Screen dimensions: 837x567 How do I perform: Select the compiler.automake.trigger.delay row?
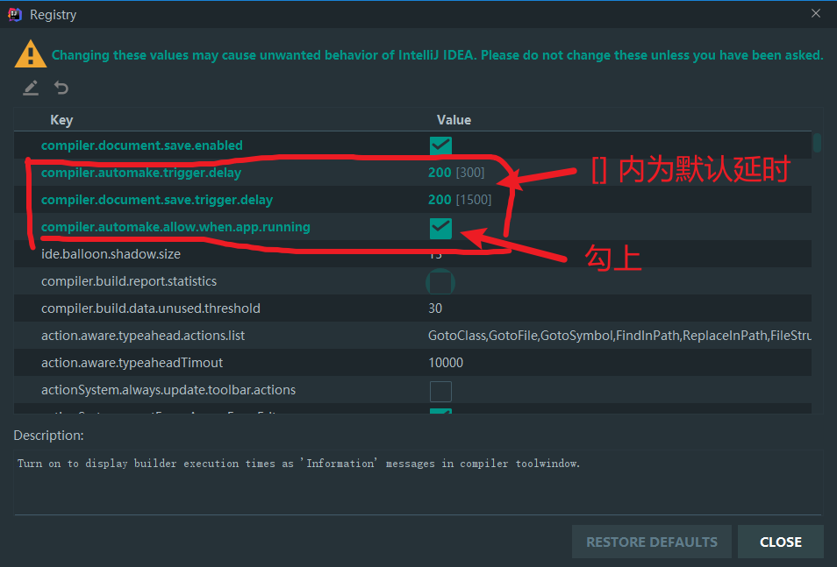pyautogui.click(x=140, y=173)
